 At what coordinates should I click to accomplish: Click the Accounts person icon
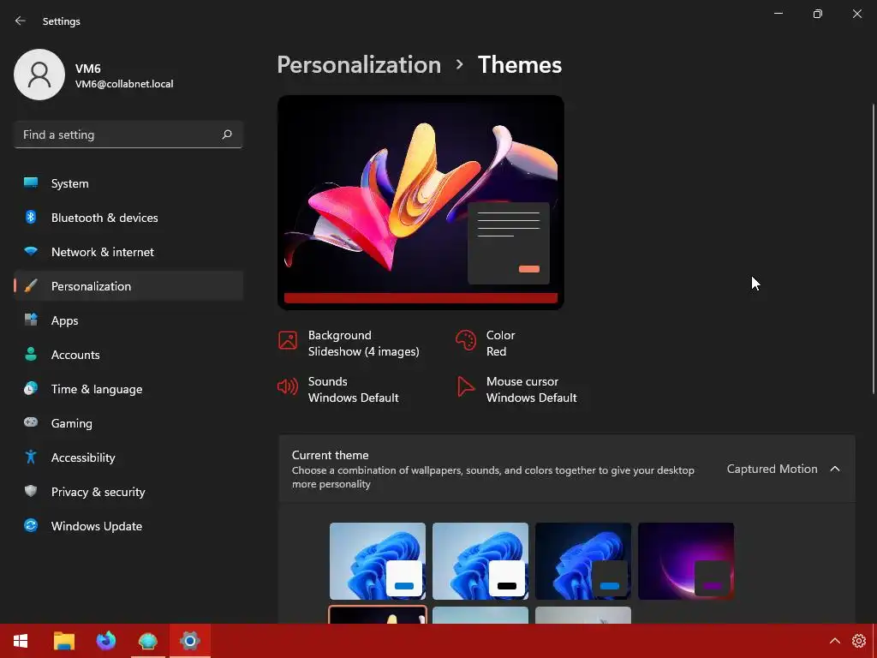(31, 354)
